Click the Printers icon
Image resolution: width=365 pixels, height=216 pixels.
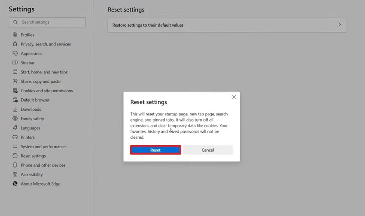point(15,137)
